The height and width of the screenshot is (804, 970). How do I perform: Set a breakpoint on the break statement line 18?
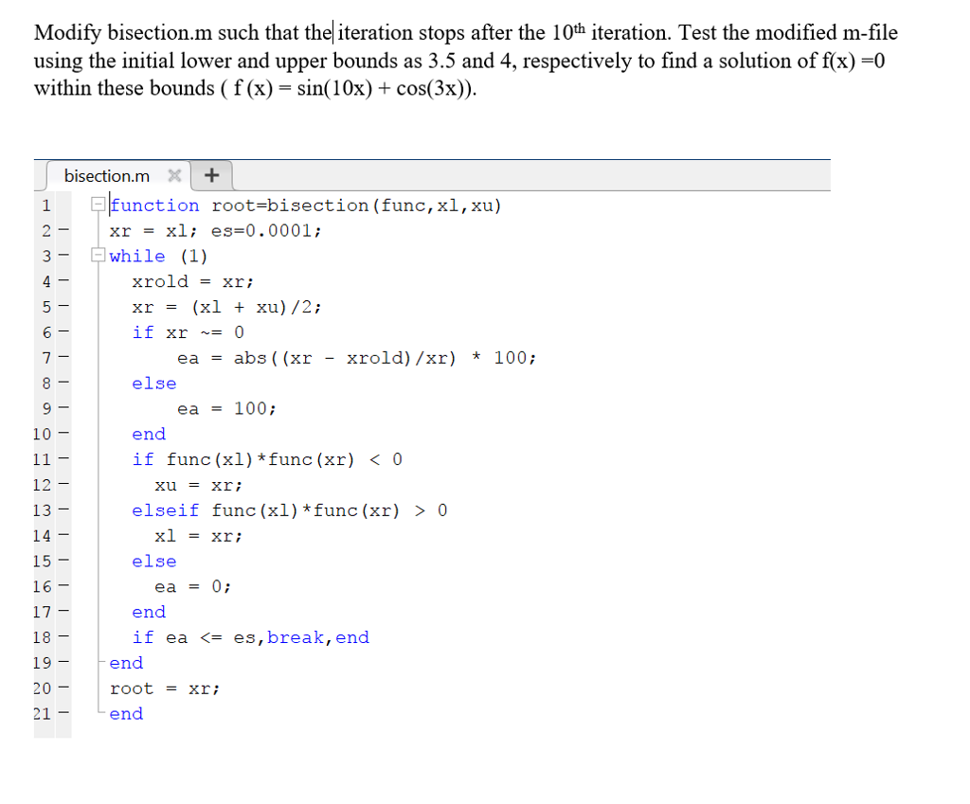[x=62, y=637]
